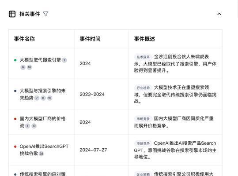Click citation badge 16 under 大模型取代搜索引擎
238x176 pixels.
point(30,67)
